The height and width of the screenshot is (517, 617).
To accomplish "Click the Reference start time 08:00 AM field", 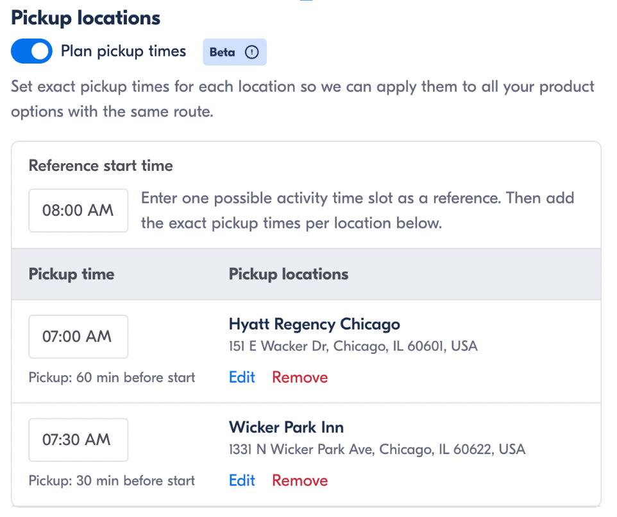I will 78,211.
